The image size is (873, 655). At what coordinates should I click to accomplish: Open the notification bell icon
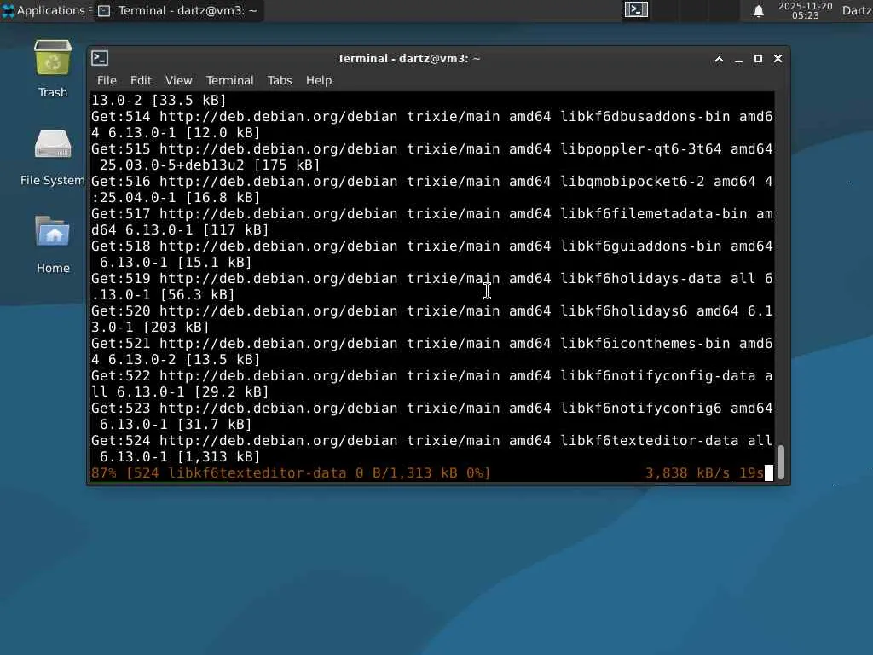click(758, 11)
